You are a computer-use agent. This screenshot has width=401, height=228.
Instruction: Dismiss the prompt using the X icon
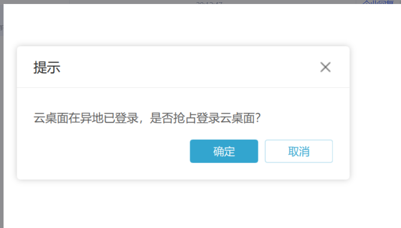325,67
